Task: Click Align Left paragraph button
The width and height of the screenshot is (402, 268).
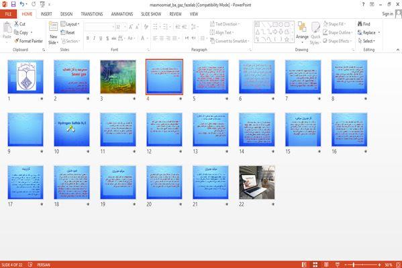Action: coord(155,38)
